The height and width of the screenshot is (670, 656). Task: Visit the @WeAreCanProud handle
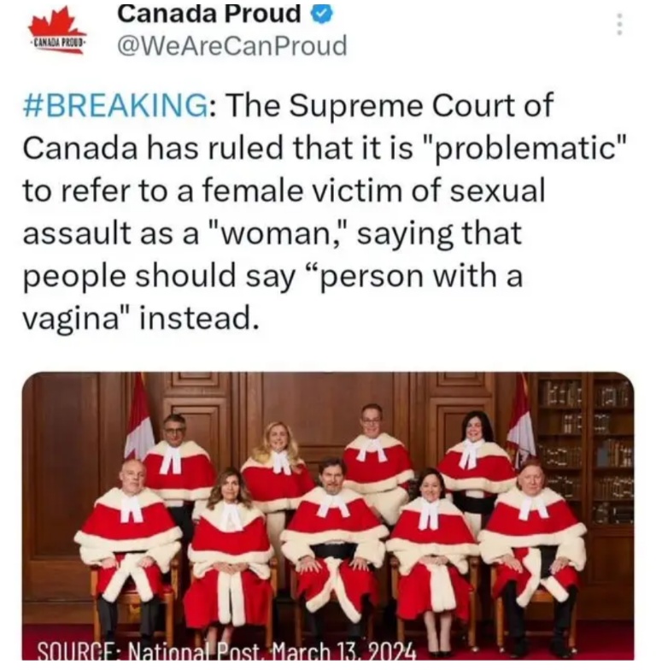tap(232, 46)
